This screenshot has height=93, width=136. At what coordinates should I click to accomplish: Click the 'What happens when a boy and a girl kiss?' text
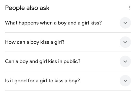tap(53, 23)
